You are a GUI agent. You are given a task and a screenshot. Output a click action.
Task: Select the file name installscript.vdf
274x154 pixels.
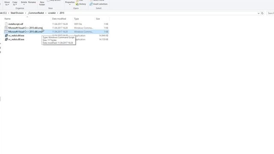16,24
